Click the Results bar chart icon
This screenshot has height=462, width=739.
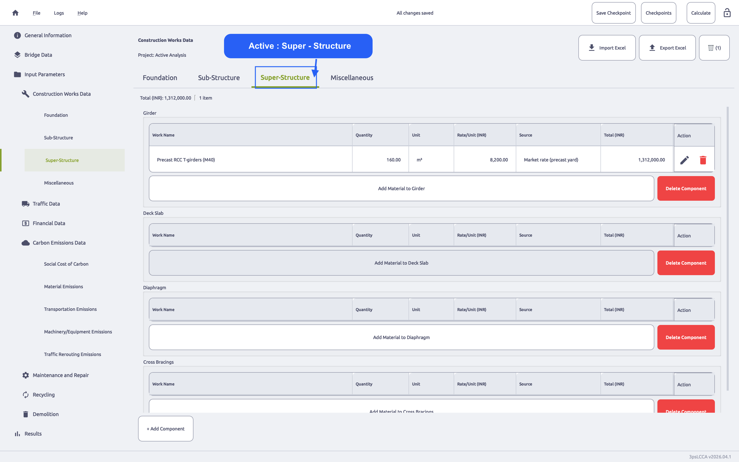[17, 434]
